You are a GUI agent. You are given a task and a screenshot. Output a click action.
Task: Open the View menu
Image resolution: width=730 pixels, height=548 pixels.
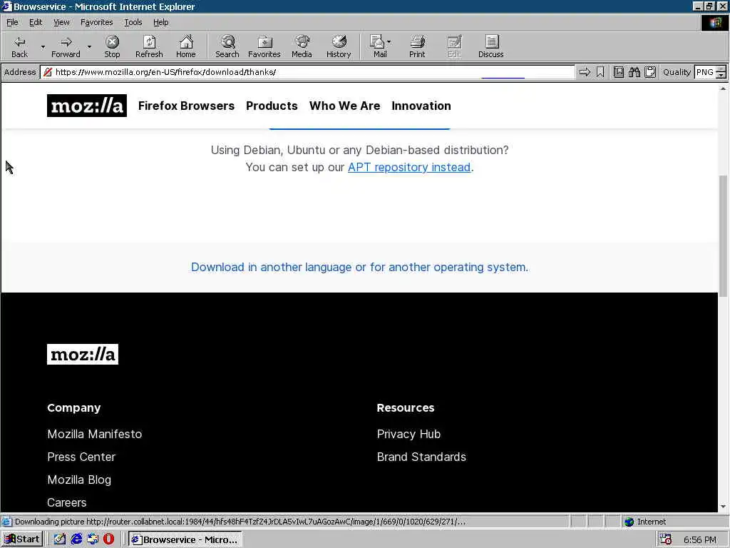(61, 22)
